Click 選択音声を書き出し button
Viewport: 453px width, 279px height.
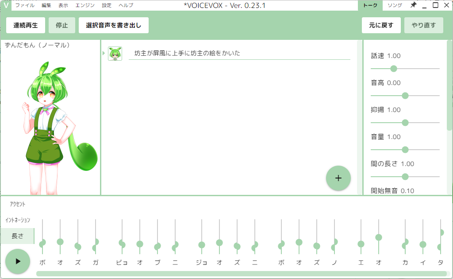[114, 25]
